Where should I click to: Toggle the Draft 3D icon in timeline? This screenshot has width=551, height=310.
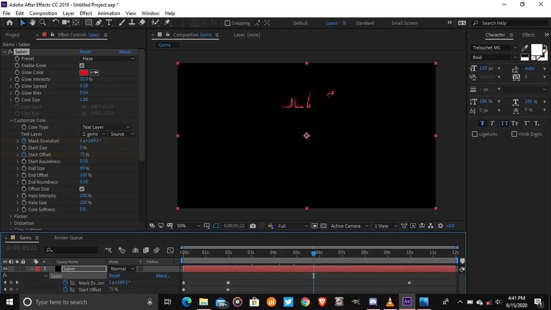122,250
